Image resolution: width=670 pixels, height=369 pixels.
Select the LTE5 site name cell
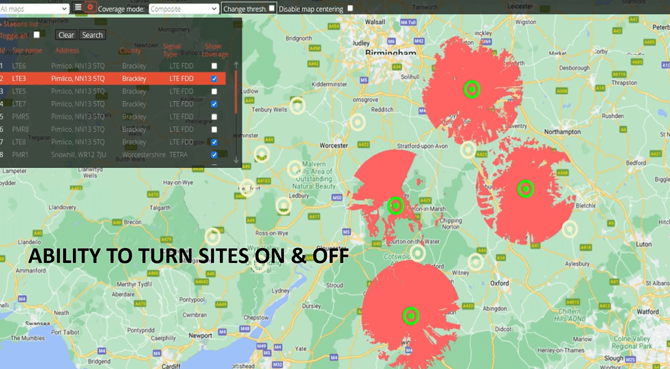tap(19, 92)
